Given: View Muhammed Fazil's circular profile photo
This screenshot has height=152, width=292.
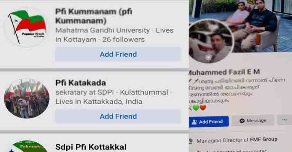Looking at the screenshot, I should coord(210,41).
